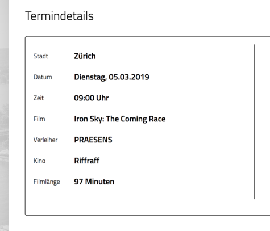Screen dimensions: 270x231
Task: Select the cinema name Riffraff
Action: 87,161
